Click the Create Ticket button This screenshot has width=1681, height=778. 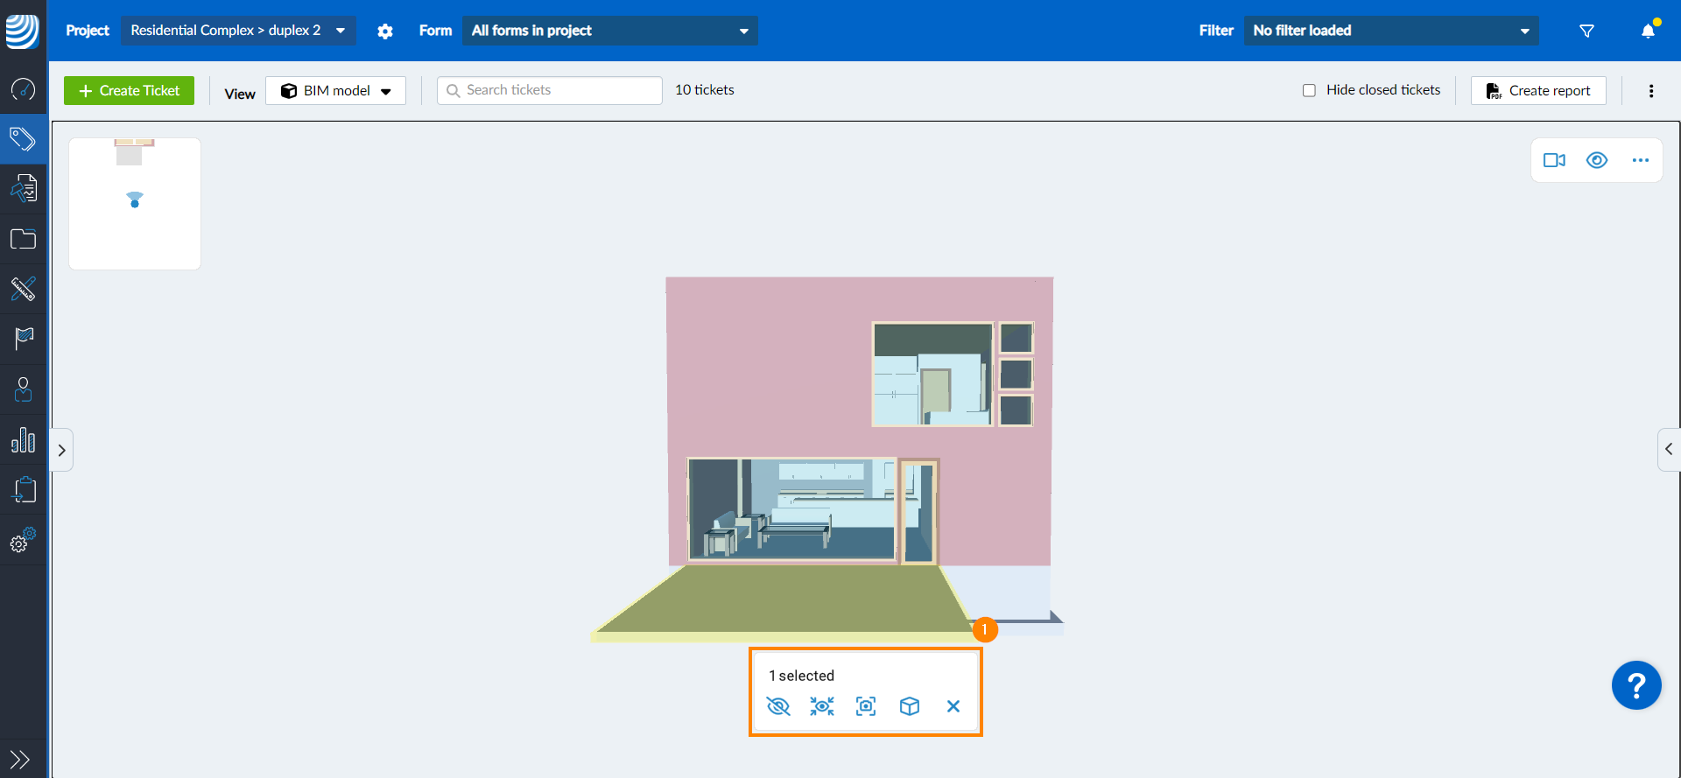tap(130, 91)
